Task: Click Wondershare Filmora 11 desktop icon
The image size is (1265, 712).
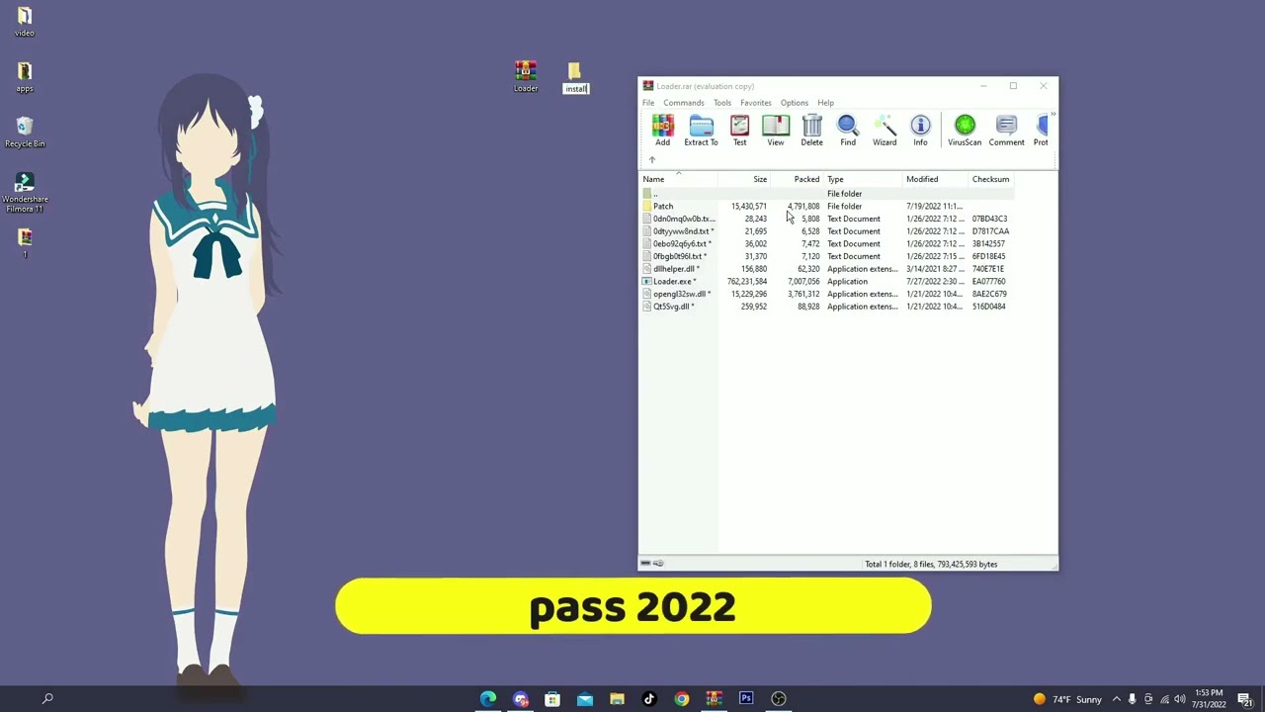Action: 25,192
